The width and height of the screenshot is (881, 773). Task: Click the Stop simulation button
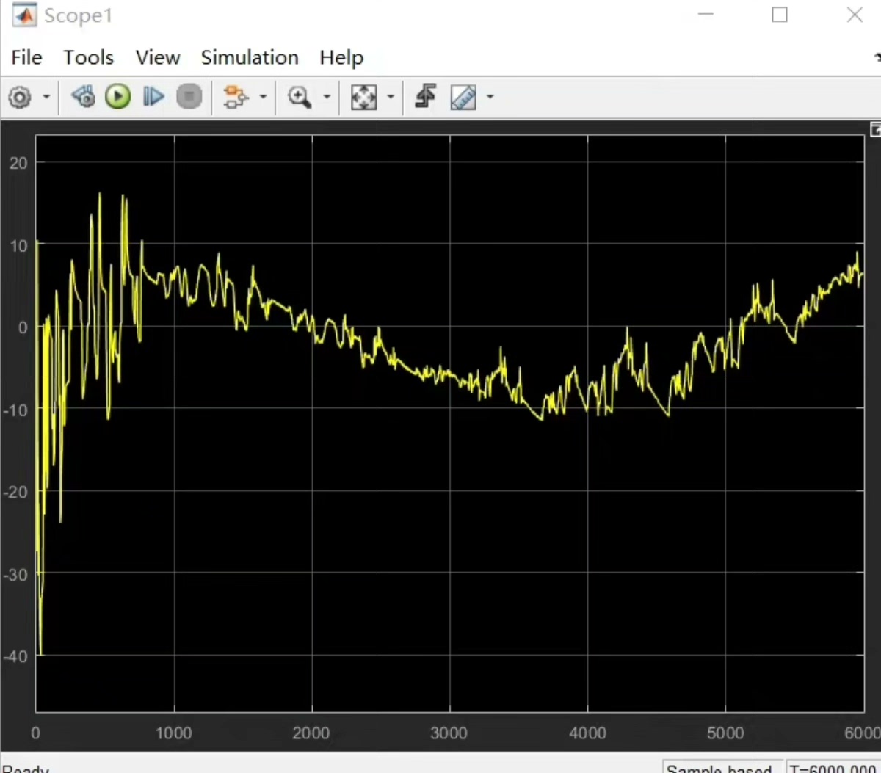[x=189, y=97]
